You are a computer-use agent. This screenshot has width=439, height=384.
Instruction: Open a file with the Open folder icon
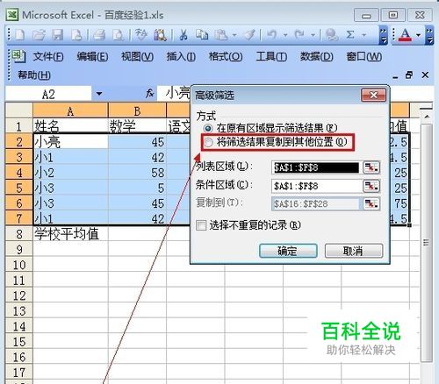(39, 35)
